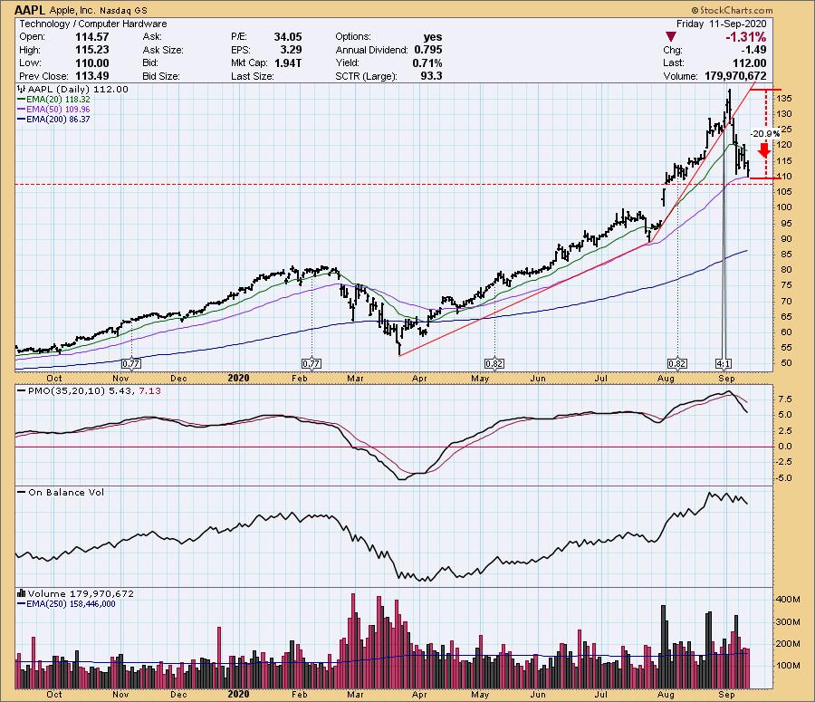Click the Yield value 0.71%
815x702 pixels.
point(427,63)
